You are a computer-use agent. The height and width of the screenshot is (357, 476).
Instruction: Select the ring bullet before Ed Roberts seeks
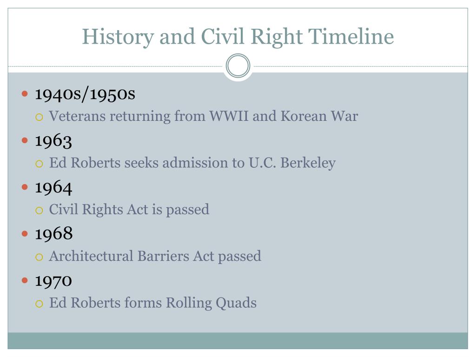coord(39,164)
